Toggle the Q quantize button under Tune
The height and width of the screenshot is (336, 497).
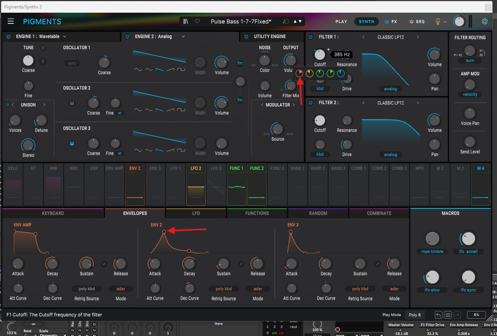[43, 61]
